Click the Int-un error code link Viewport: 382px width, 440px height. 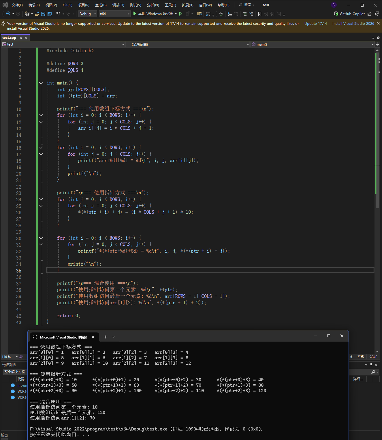(22, 385)
